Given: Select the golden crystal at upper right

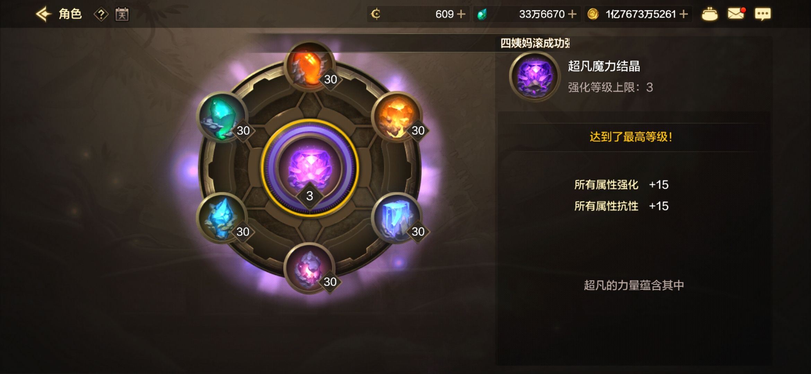Looking at the screenshot, I should 397,117.
